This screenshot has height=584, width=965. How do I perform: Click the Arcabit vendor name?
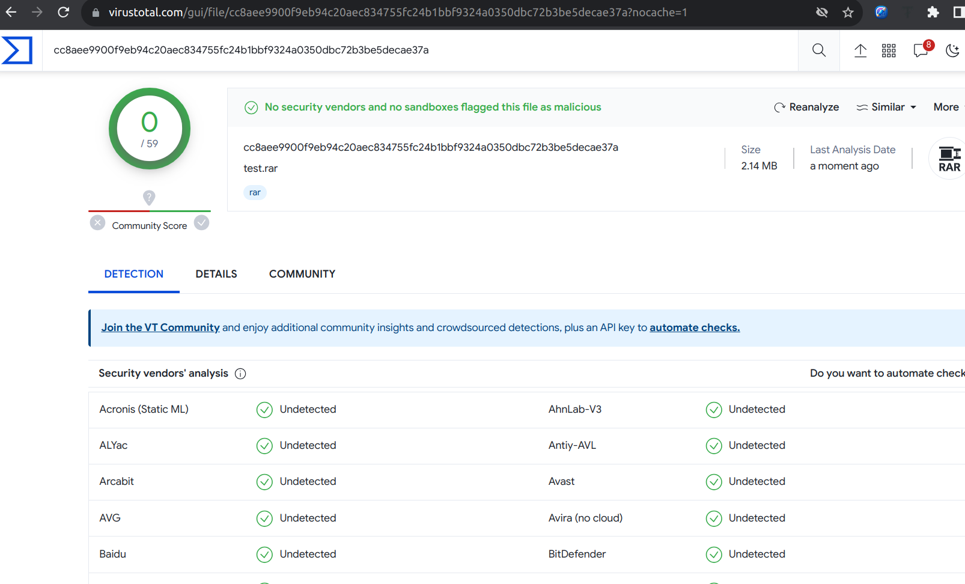[x=117, y=481]
